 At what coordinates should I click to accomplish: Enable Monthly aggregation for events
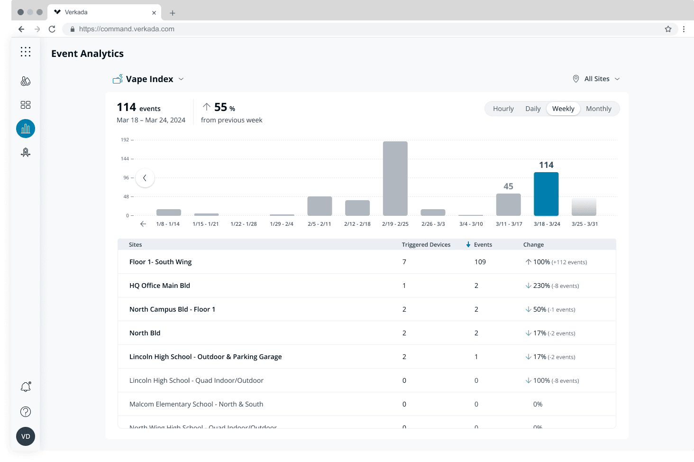click(599, 109)
